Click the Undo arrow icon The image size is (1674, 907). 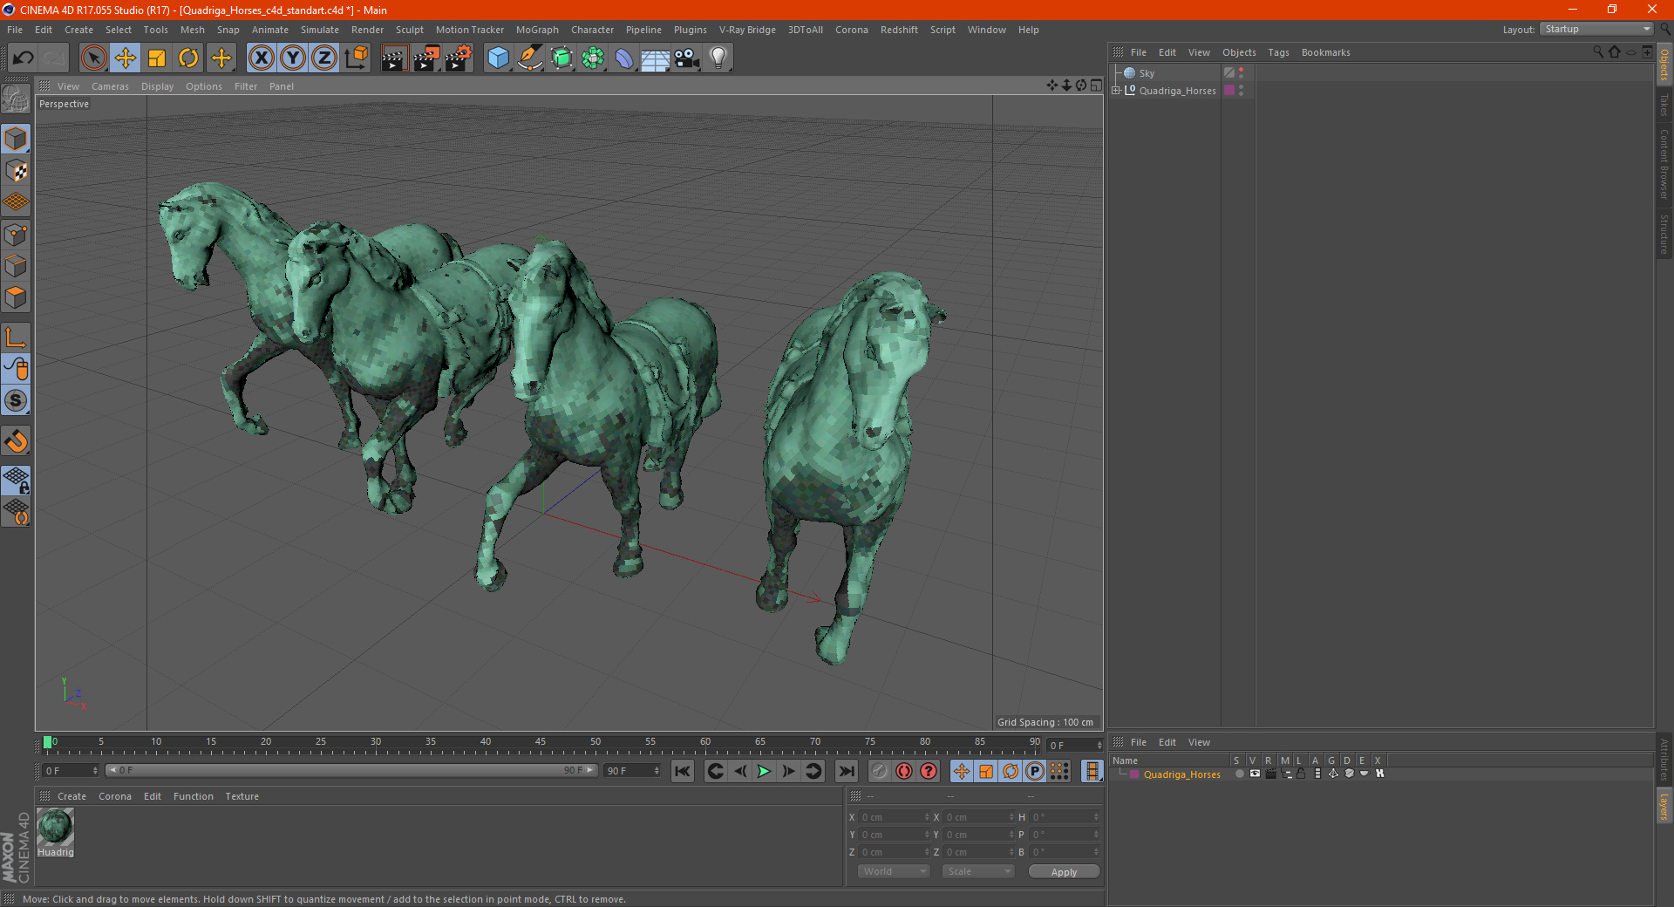24,58
